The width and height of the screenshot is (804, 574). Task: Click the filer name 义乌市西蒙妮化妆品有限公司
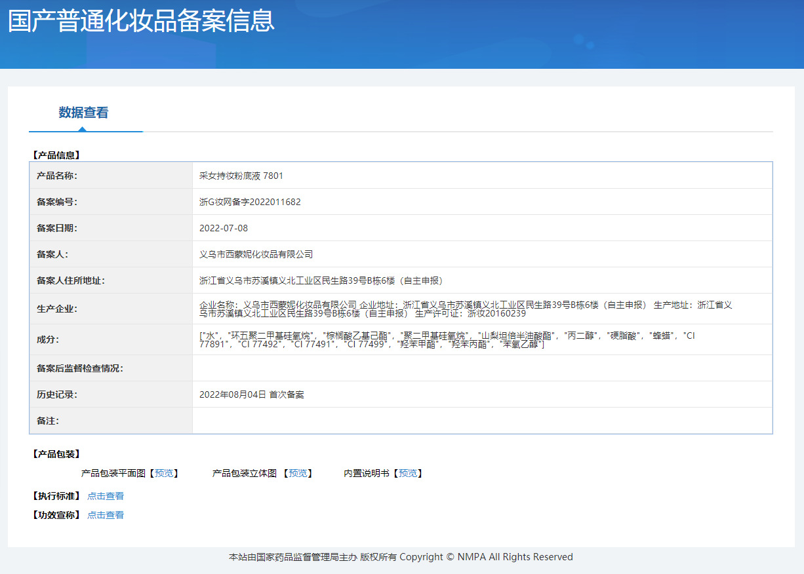[x=256, y=254]
